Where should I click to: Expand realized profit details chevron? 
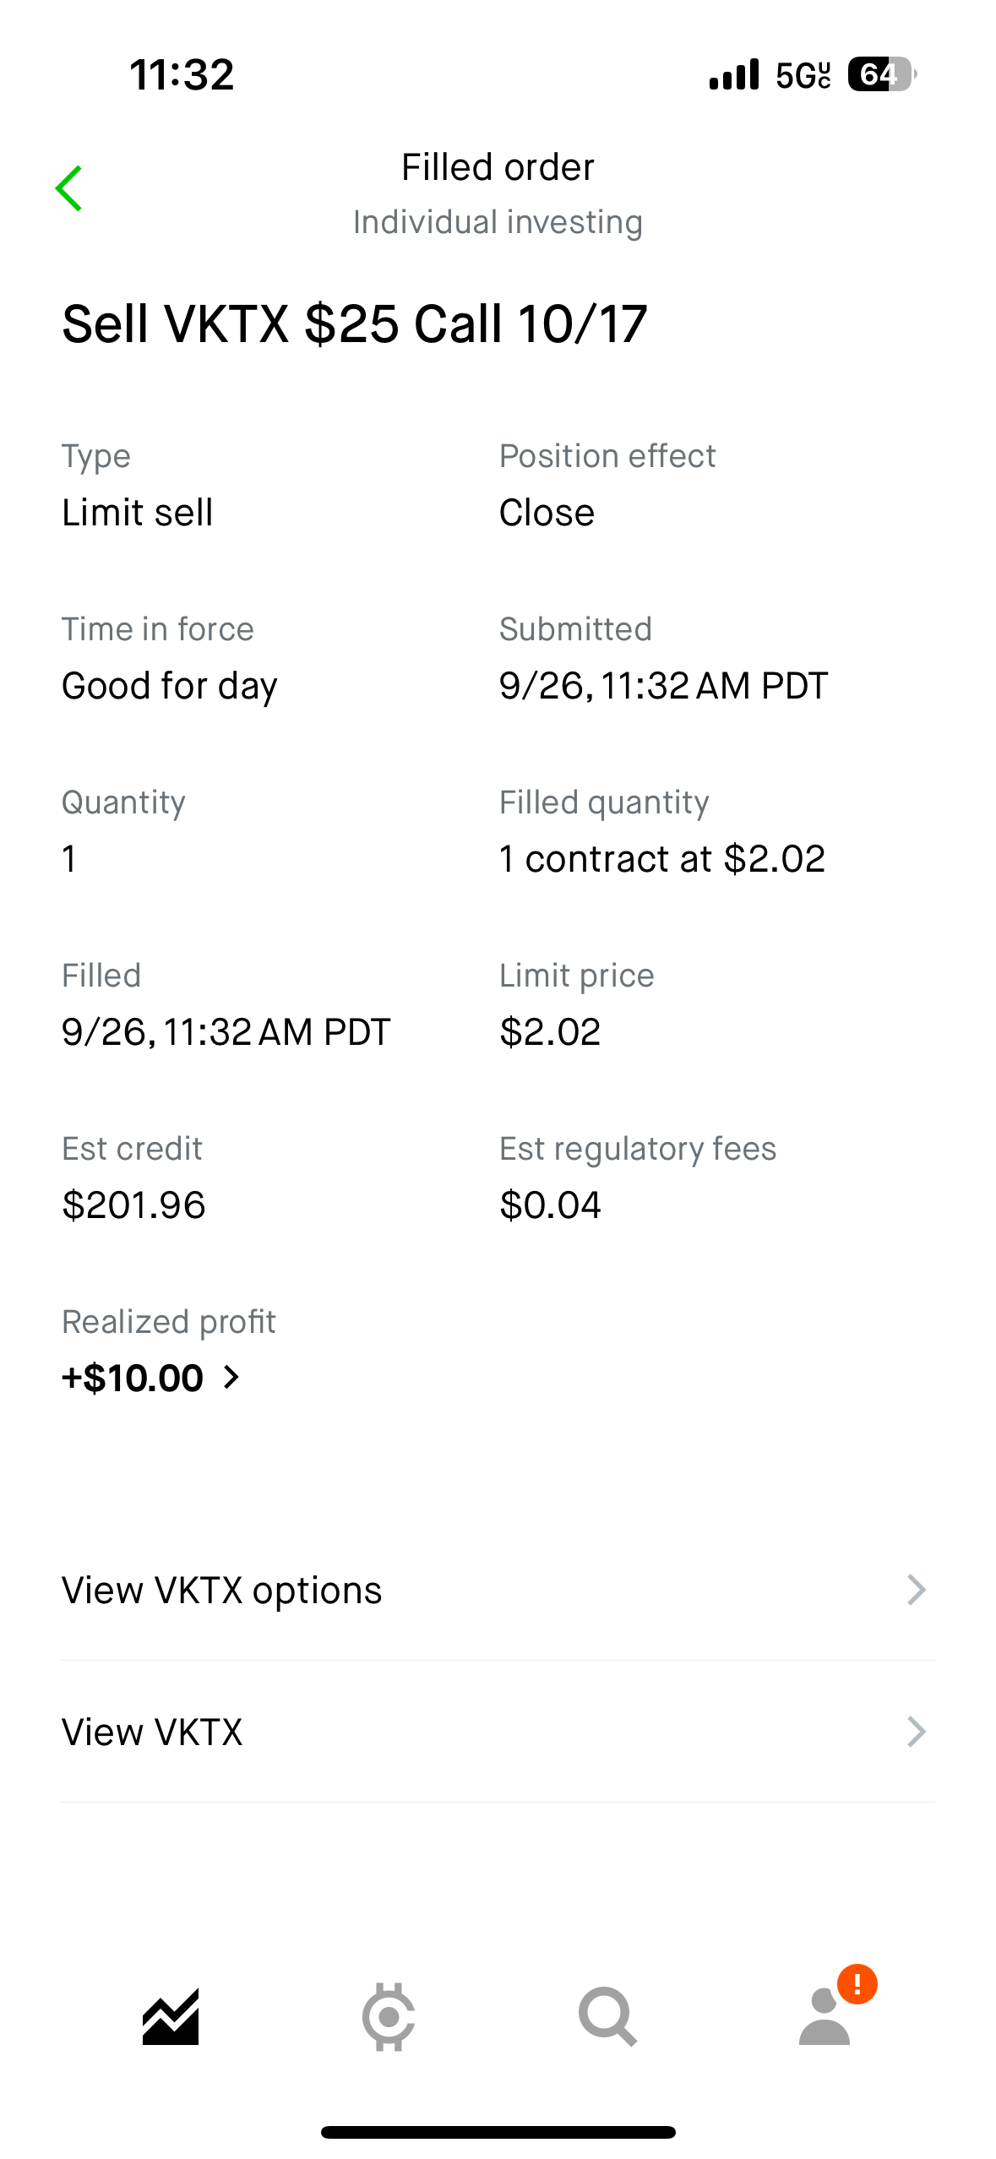coord(231,1378)
